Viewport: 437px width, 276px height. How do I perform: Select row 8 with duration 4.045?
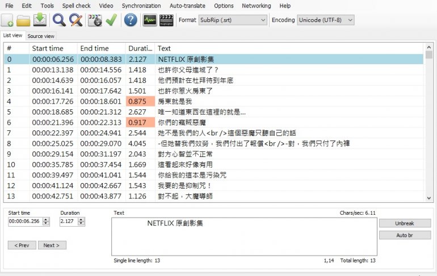pos(213,143)
